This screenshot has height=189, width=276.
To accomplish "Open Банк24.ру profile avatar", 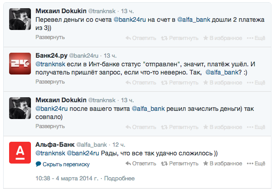I will pos(20,64).
